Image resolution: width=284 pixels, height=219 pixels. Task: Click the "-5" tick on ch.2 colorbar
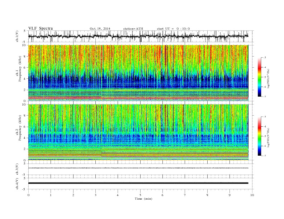(x=265, y=136)
